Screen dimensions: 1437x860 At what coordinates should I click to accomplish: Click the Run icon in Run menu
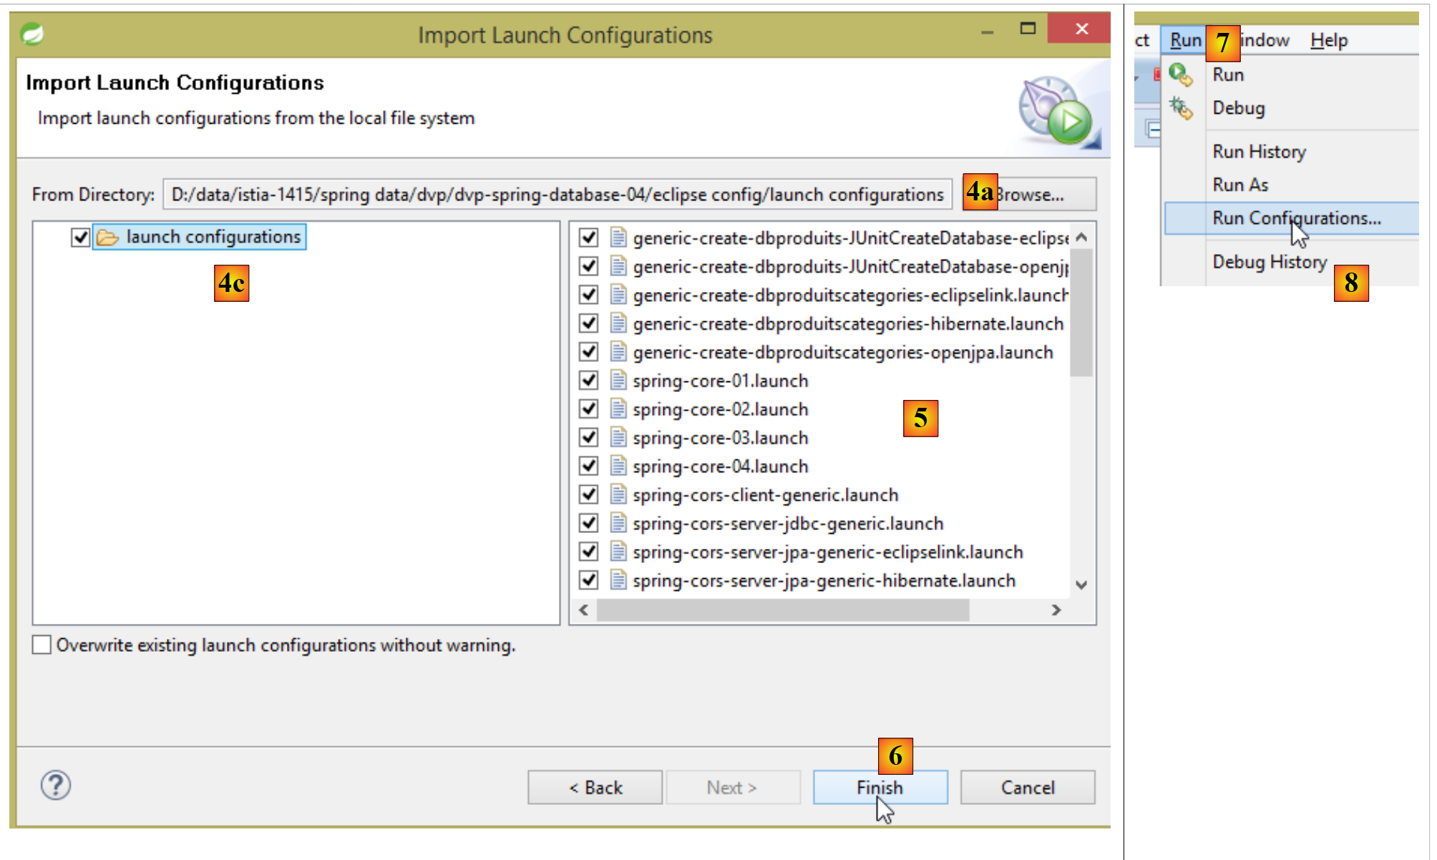[x=1179, y=74]
